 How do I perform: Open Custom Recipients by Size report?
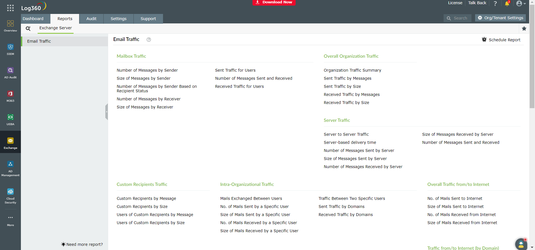tap(142, 207)
